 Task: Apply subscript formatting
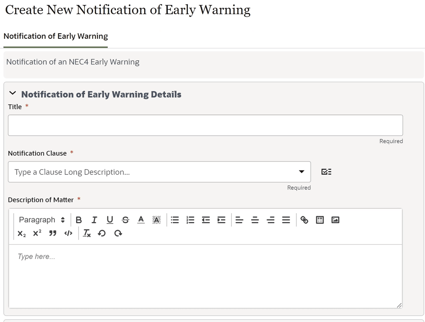[x=21, y=233]
